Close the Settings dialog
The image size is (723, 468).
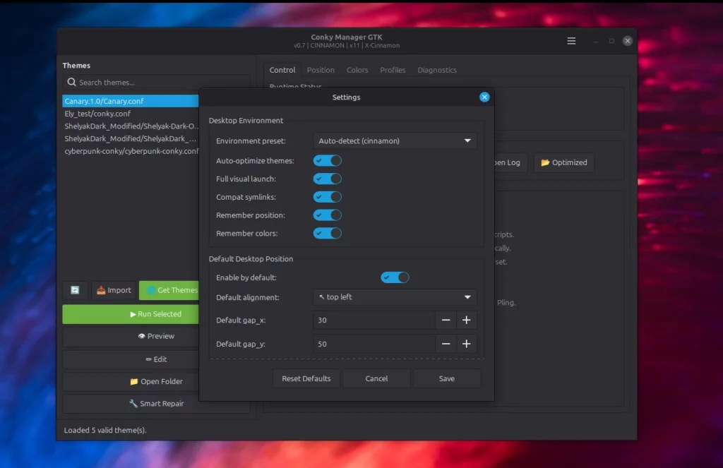click(x=484, y=97)
